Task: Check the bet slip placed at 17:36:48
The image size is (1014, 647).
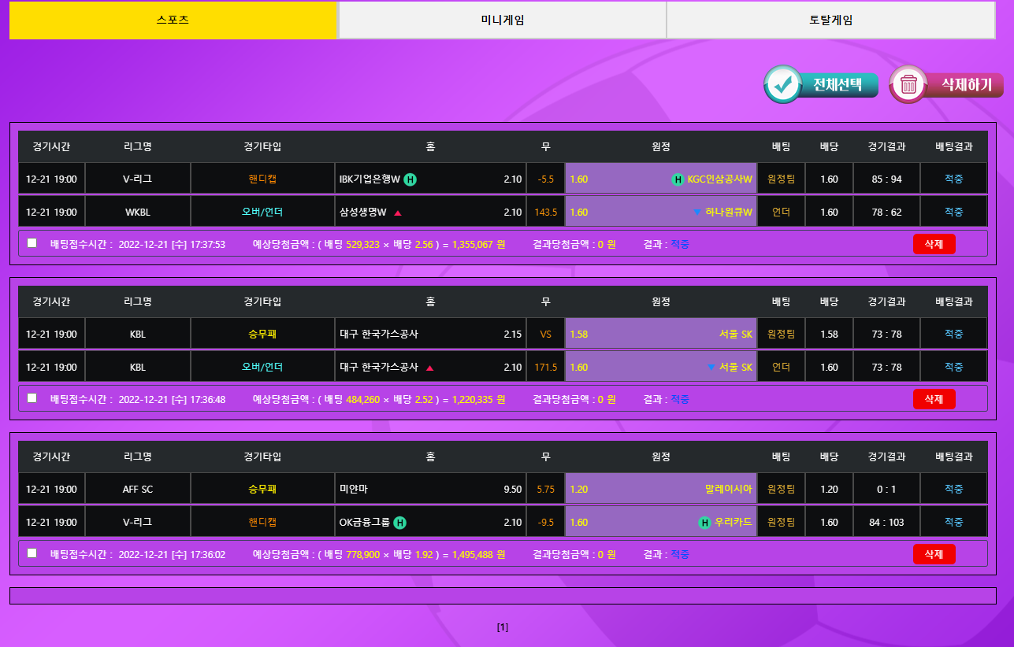Action: (32, 398)
